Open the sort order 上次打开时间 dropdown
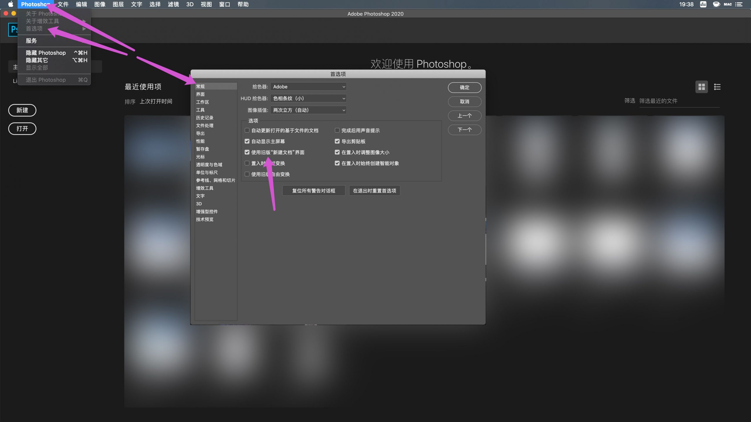751x422 pixels. pos(156,101)
